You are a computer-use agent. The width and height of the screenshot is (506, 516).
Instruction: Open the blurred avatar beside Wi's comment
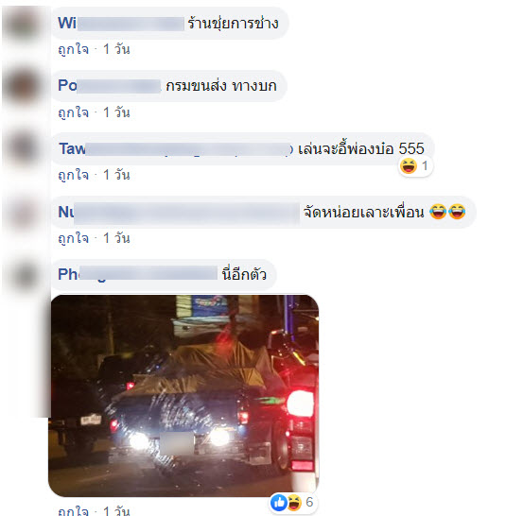(x=24, y=24)
